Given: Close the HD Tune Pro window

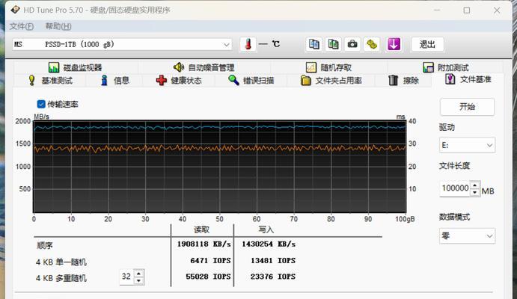Looking at the screenshot, I should pos(497,10).
